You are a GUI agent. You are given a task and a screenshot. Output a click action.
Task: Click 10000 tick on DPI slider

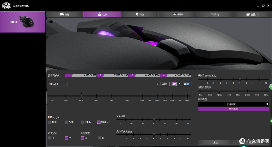pyautogui.click(x=127, y=96)
